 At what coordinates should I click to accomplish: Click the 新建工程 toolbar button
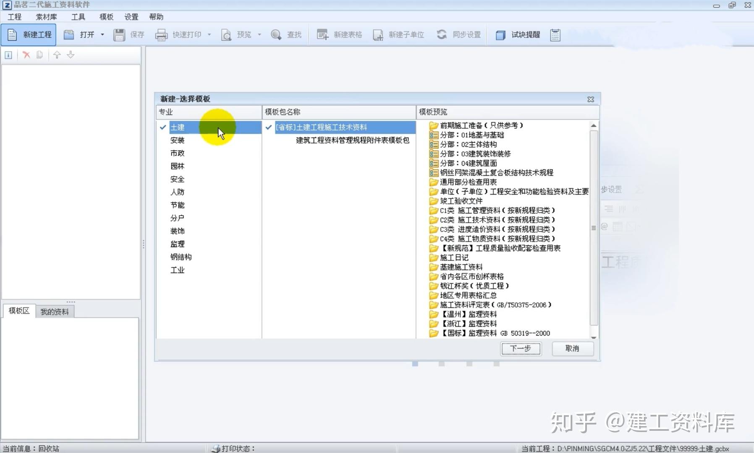(x=29, y=35)
